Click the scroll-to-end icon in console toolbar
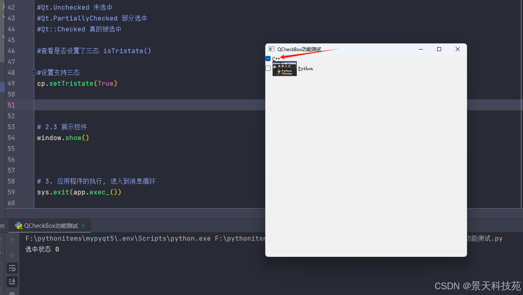The image size is (523, 295). (12, 282)
